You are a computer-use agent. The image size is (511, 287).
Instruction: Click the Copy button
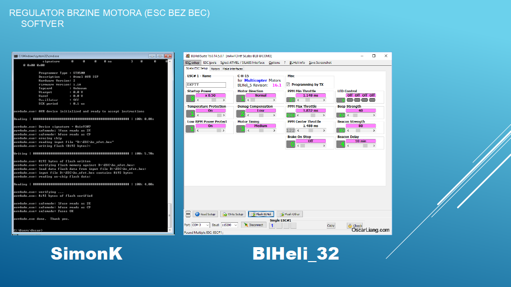(331, 226)
